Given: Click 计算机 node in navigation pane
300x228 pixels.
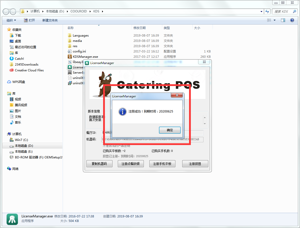Looking at the screenshot, I should (17, 134).
